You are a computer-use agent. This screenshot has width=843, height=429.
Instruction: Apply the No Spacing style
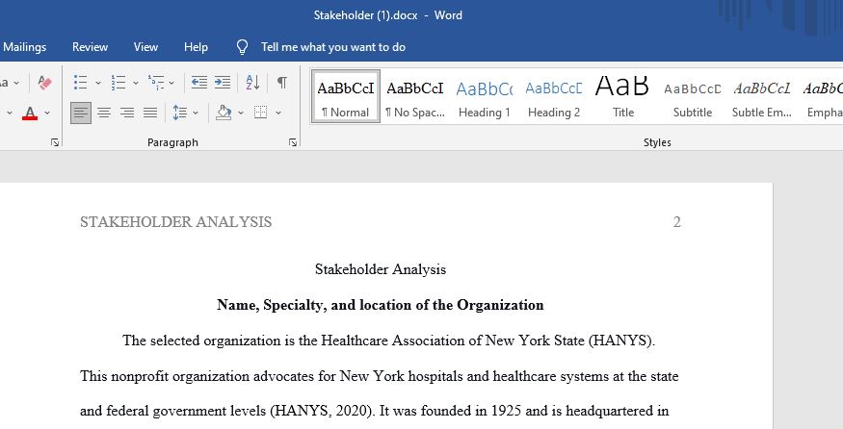[415, 96]
